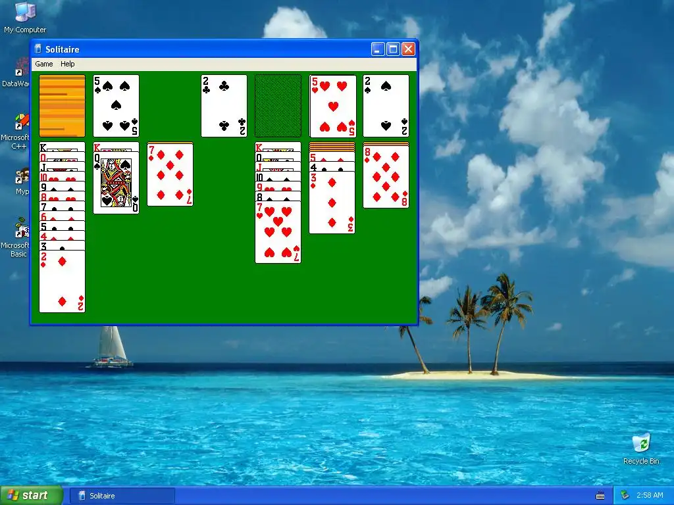The width and height of the screenshot is (674, 505).
Task: Select the black King topping the longest column
Action: point(62,147)
